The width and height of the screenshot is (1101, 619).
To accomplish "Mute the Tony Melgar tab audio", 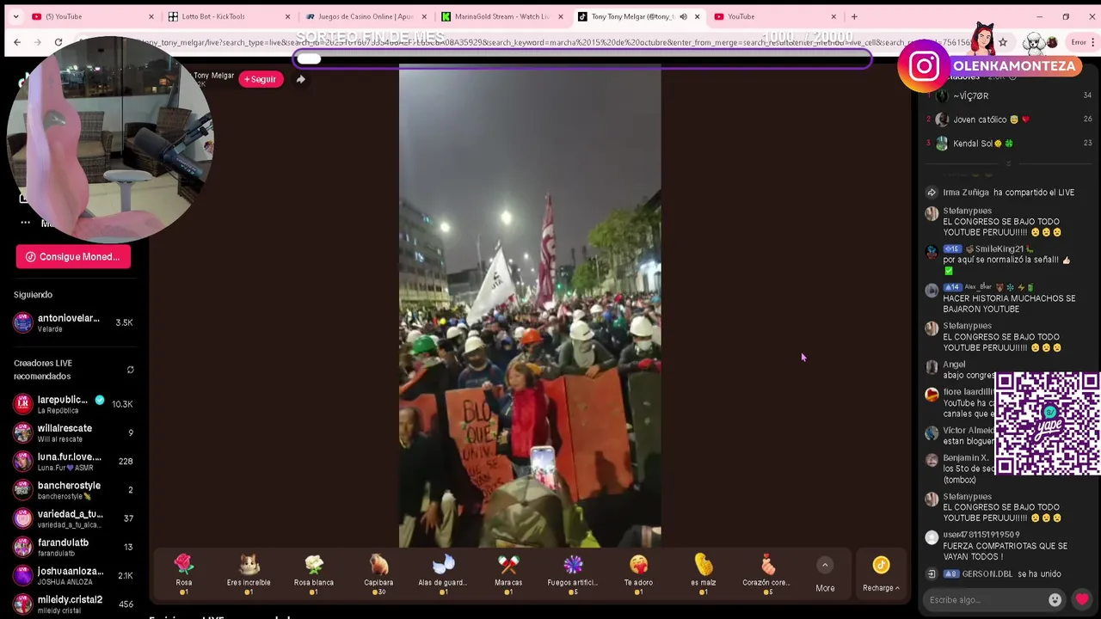I will [x=683, y=16].
